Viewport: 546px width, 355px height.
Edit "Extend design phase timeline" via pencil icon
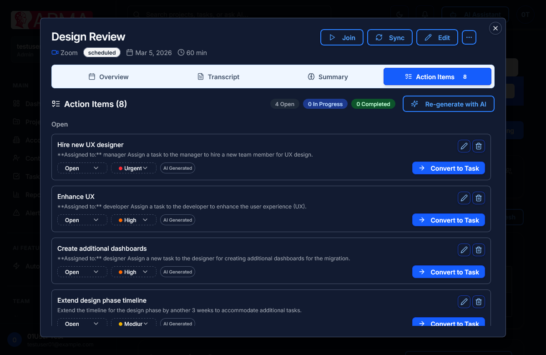pyautogui.click(x=464, y=302)
